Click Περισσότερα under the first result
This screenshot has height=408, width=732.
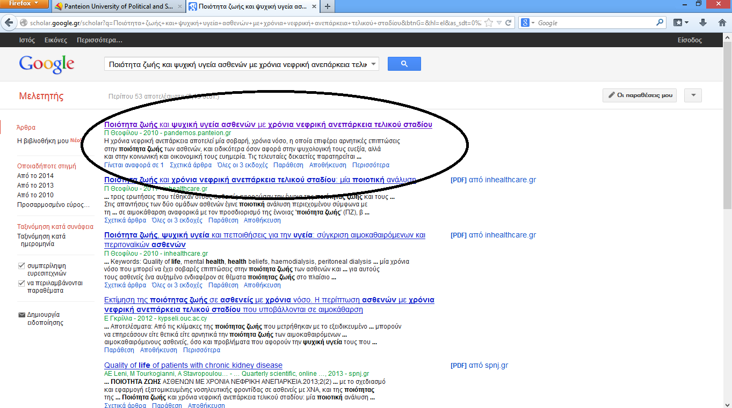pyautogui.click(x=371, y=165)
